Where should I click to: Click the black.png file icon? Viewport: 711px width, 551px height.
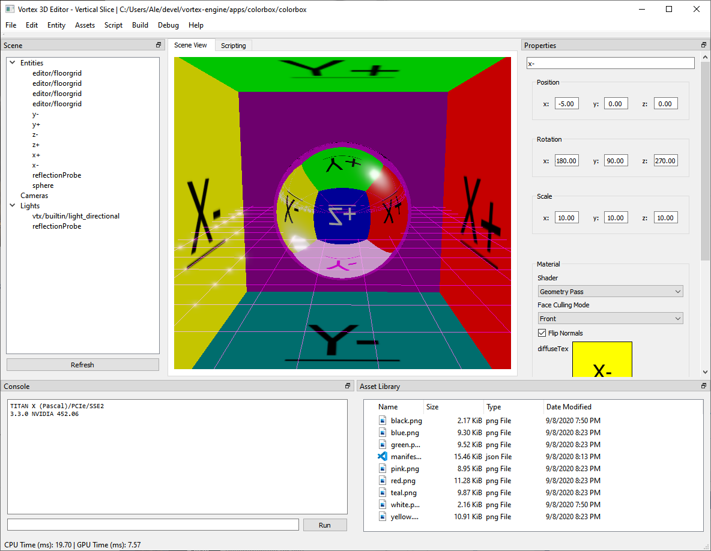(383, 421)
